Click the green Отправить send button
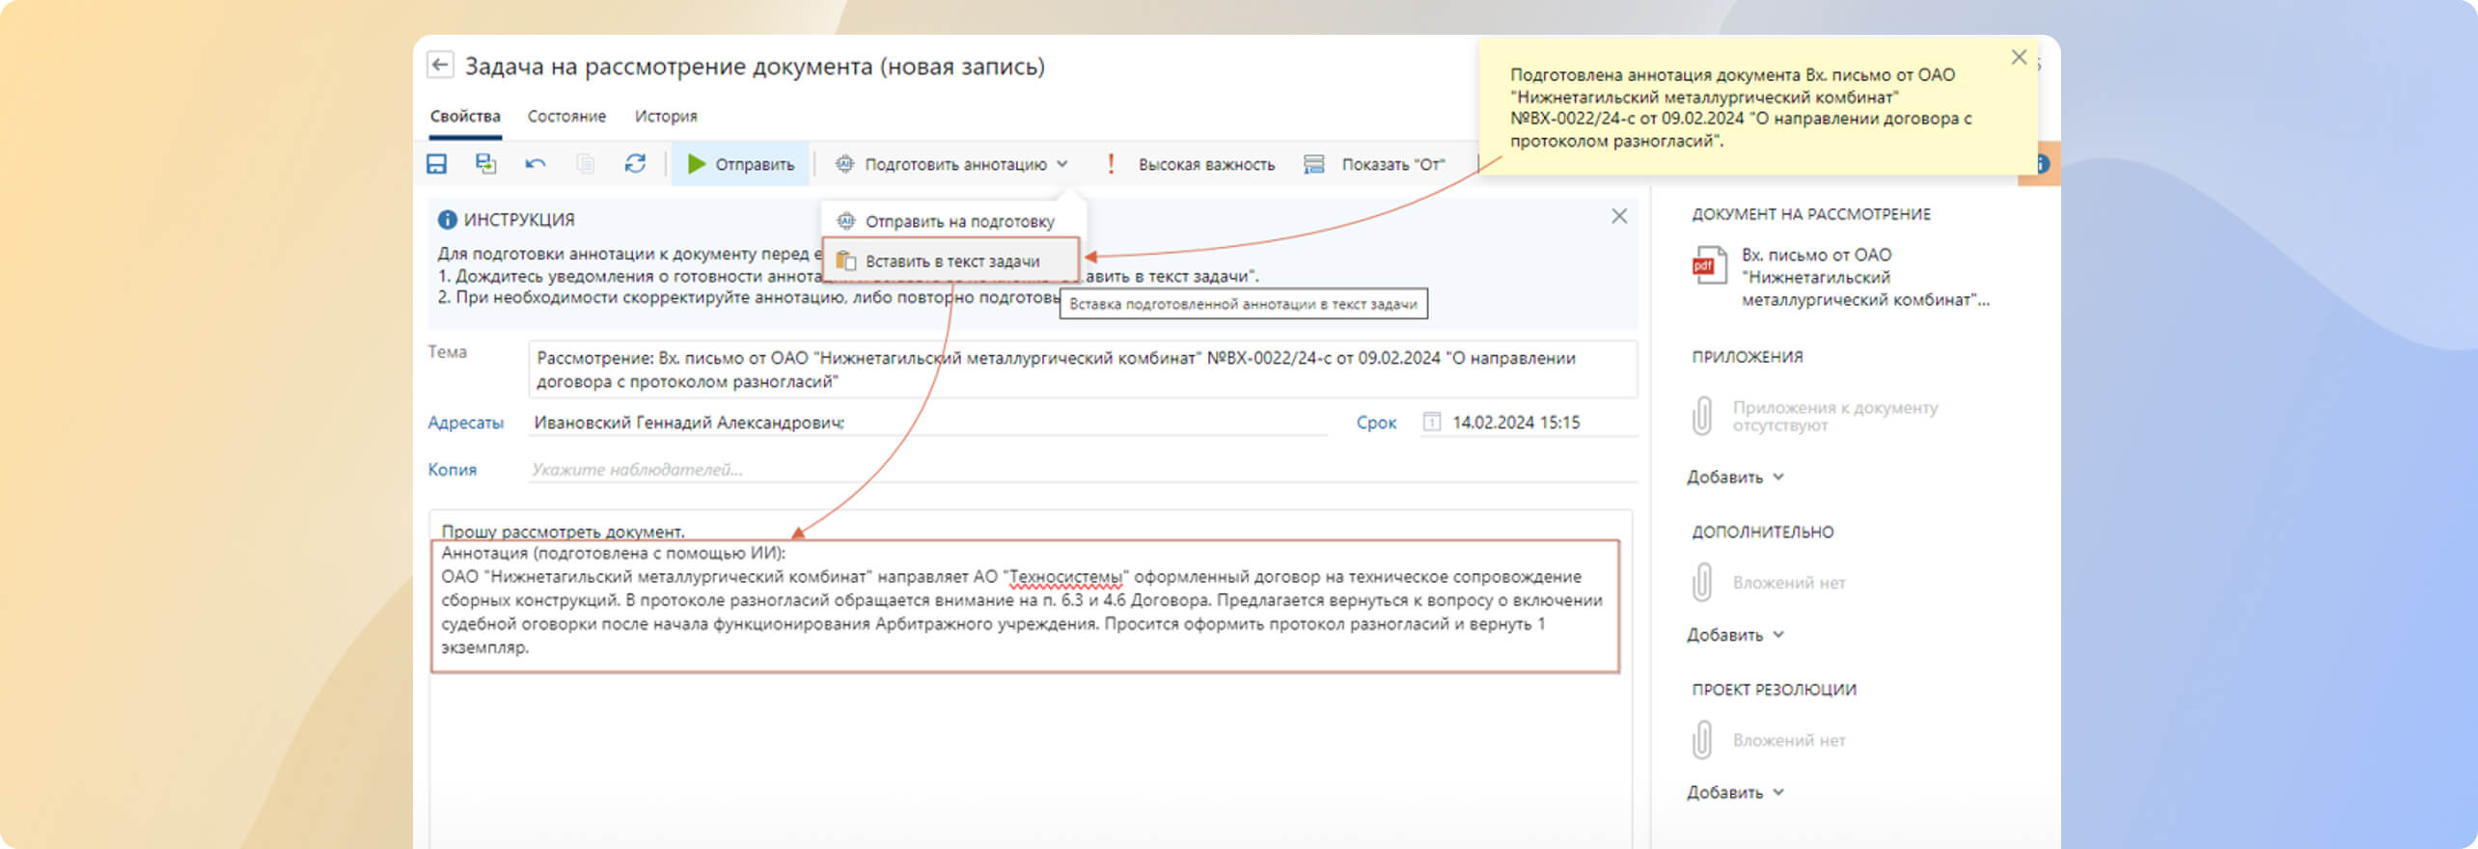 (740, 164)
